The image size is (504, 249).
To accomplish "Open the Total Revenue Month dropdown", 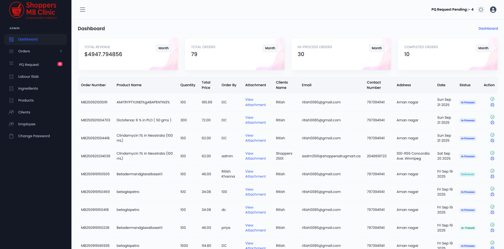I will 163,48.
